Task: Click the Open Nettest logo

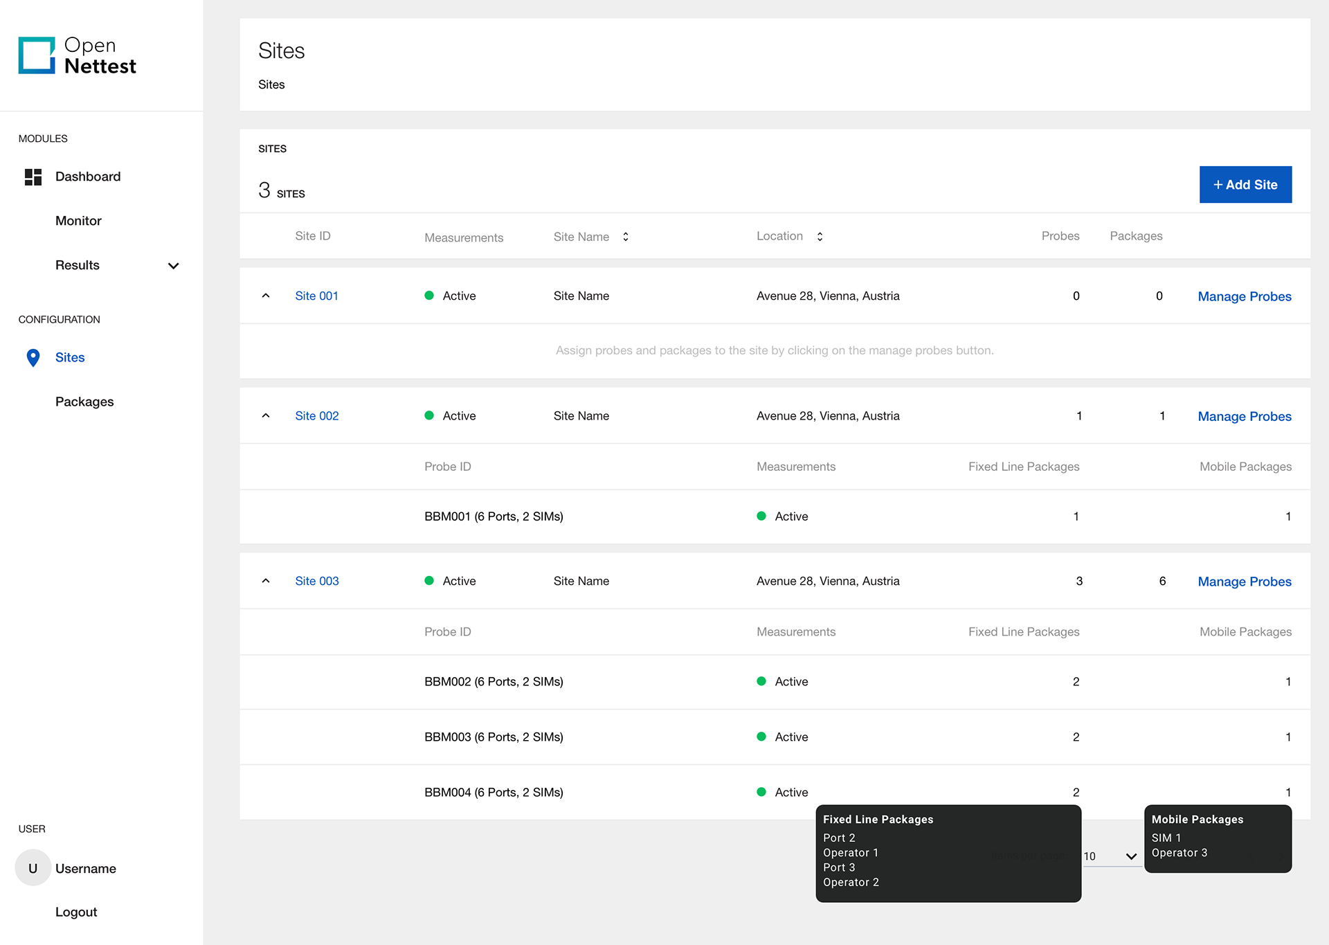Action: point(77,55)
